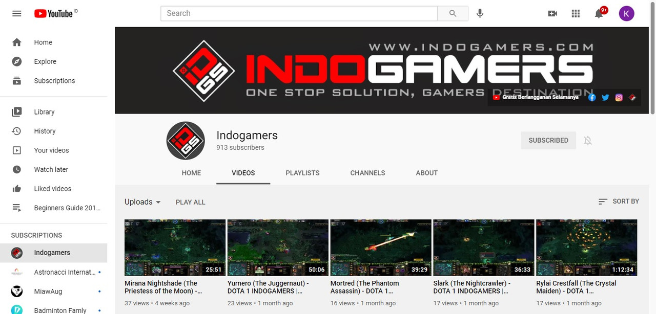Open Indogamers subscription in sidebar
656x314 pixels.
53,253
